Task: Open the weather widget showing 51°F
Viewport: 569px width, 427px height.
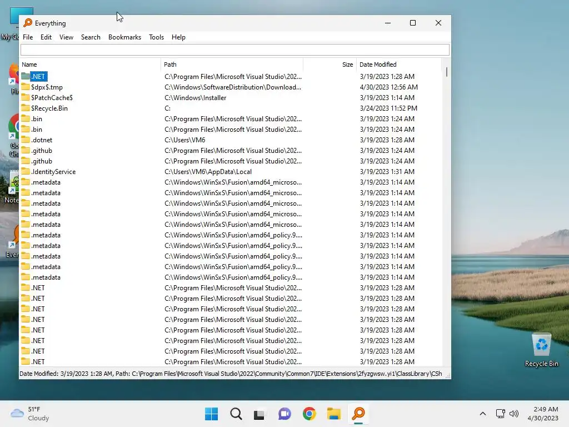Action: point(30,414)
